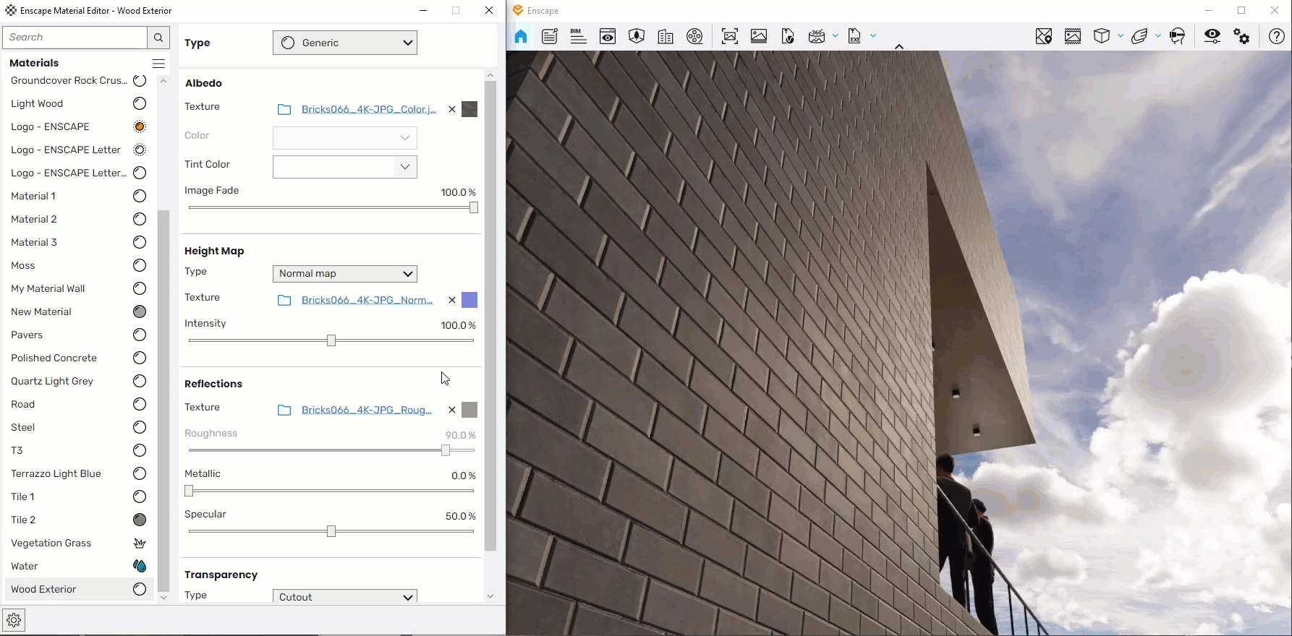The height and width of the screenshot is (636, 1292).
Task: Open Site Context map-pin icon
Action: (x=1044, y=36)
